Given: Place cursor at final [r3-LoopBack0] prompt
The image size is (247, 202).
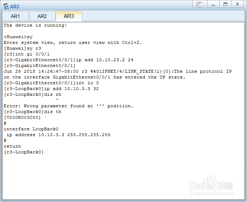Looking at the screenshot, I should 23,152.
